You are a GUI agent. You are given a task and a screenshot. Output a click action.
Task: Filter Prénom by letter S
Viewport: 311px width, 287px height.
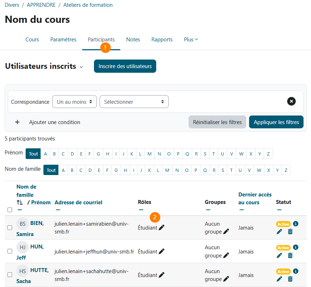point(205,154)
